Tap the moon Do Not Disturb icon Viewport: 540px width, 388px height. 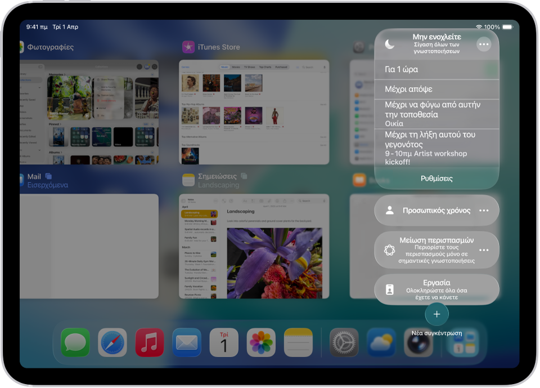(389, 44)
